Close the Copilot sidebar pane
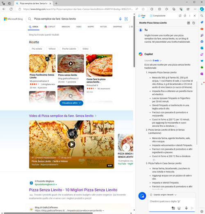This screenshot has width=205, height=214. point(195,16)
